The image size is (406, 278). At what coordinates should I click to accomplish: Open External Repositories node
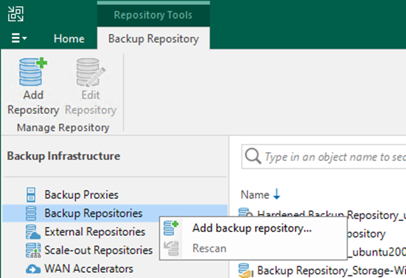click(x=95, y=231)
